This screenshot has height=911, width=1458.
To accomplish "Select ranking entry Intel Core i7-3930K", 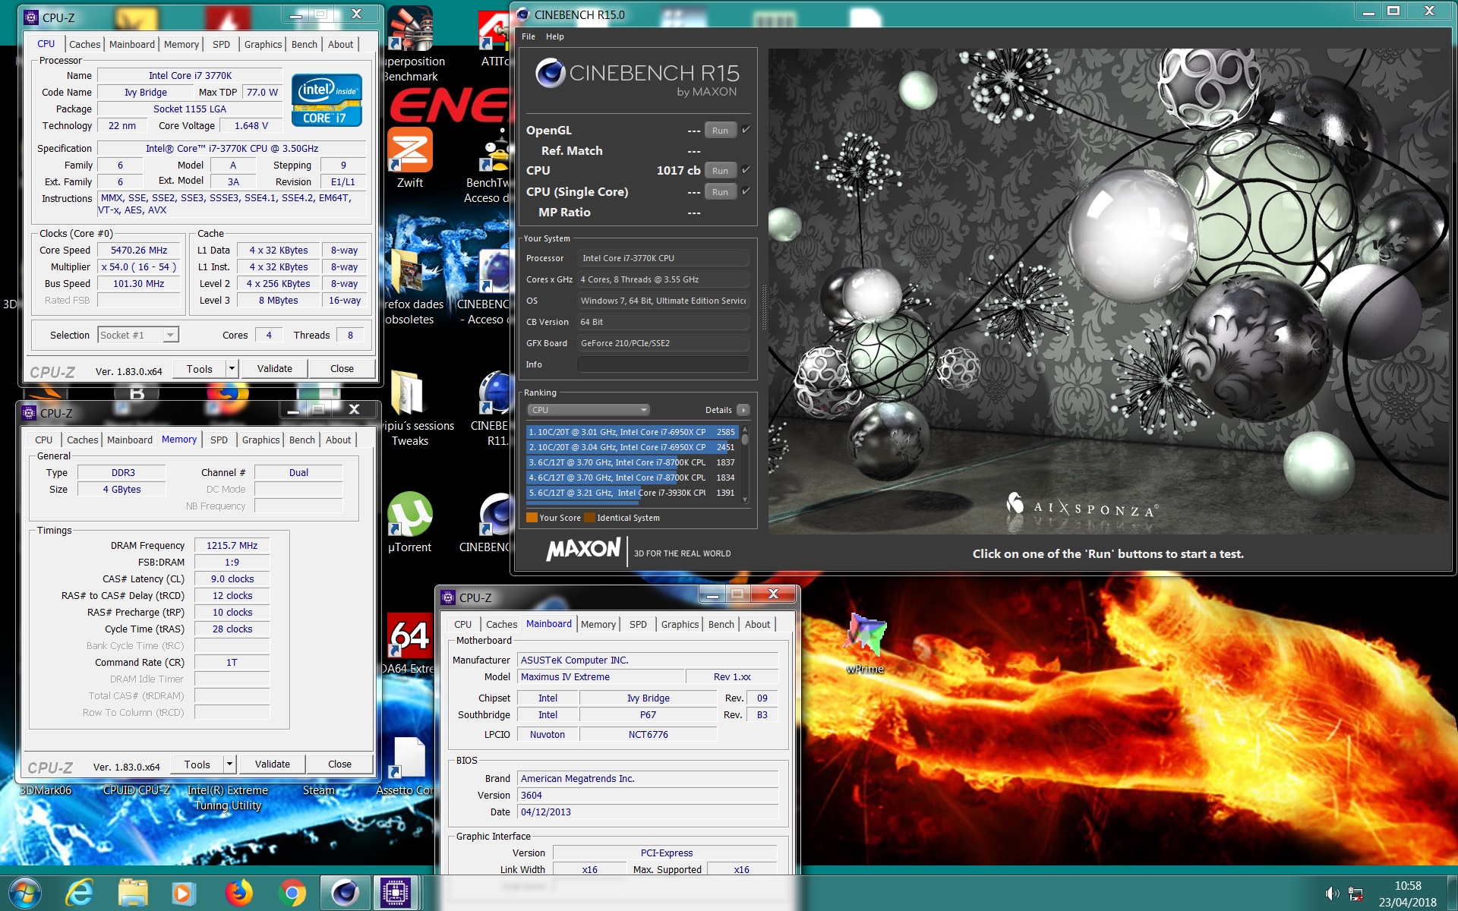I will [631, 493].
